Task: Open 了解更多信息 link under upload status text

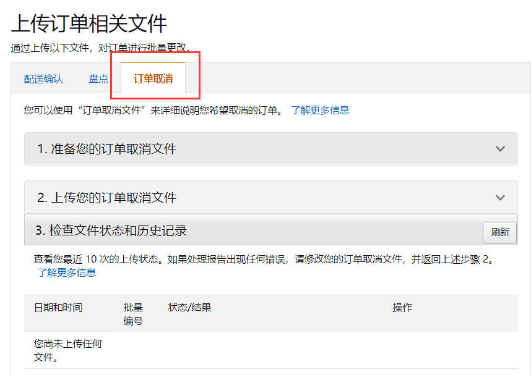Action: [67, 272]
